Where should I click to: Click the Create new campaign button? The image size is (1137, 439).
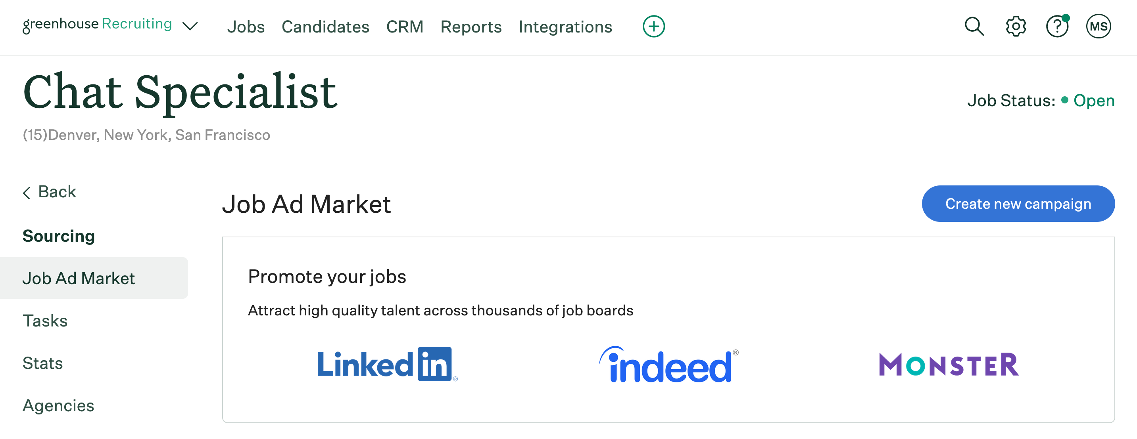(x=1018, y=204)
